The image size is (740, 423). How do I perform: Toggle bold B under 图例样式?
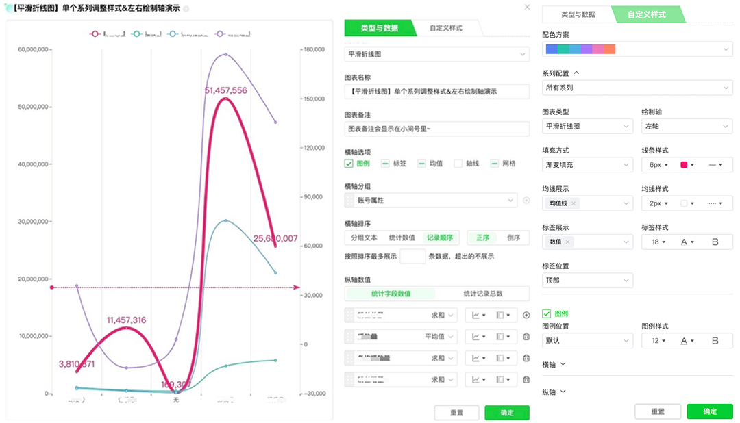tap(715, 340)
